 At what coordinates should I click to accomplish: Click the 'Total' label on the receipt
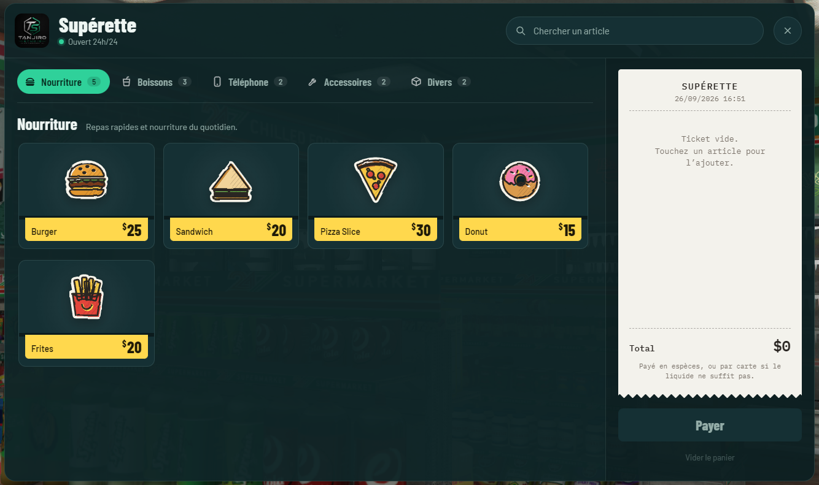click(642, 348)
